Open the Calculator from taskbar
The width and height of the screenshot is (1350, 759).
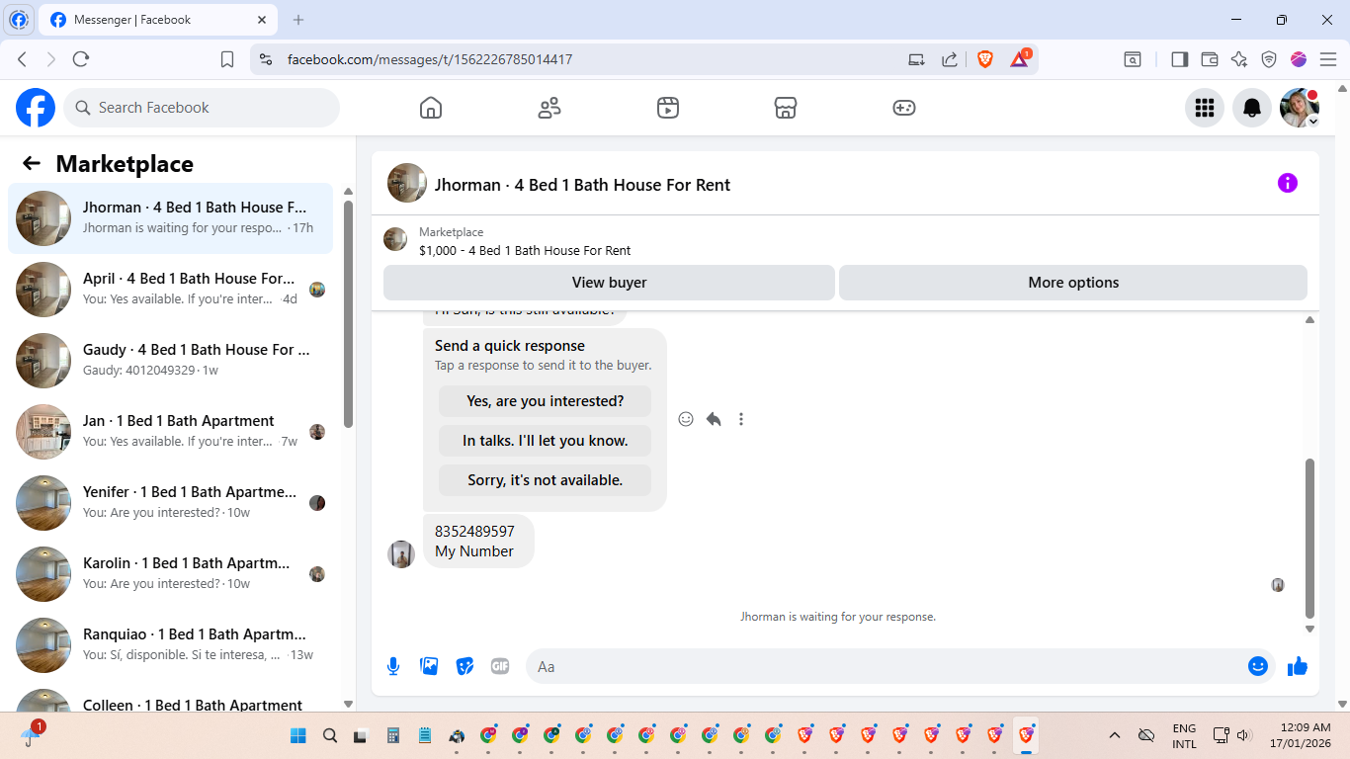click(x=393, y=735)
